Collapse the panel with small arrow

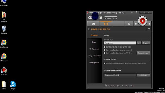(147, 29)
